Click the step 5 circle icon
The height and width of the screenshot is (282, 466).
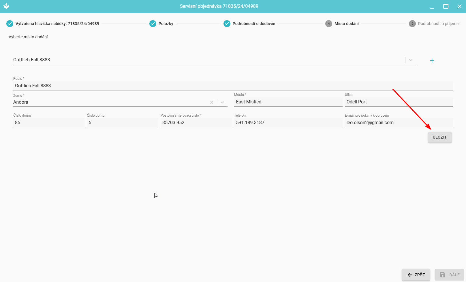click(412, 24)
